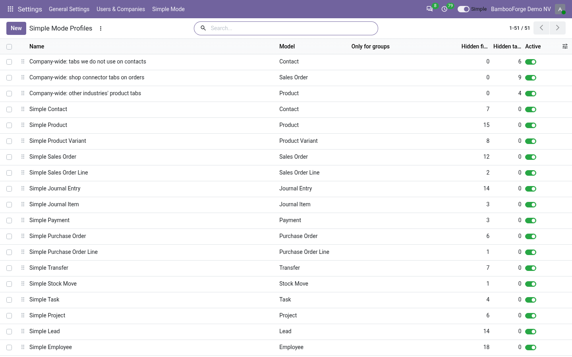Open the apps grid menu icon

tap(10, 9)
